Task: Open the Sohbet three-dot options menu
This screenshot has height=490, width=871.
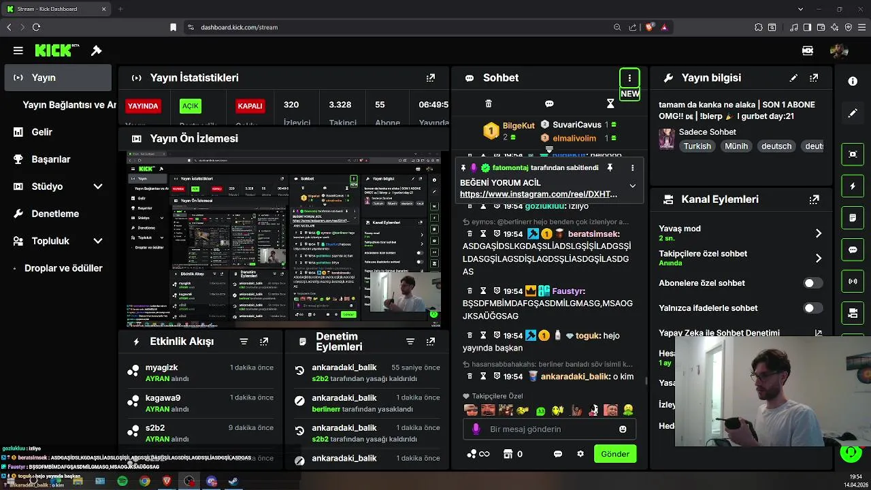Action: click(629, 78)
